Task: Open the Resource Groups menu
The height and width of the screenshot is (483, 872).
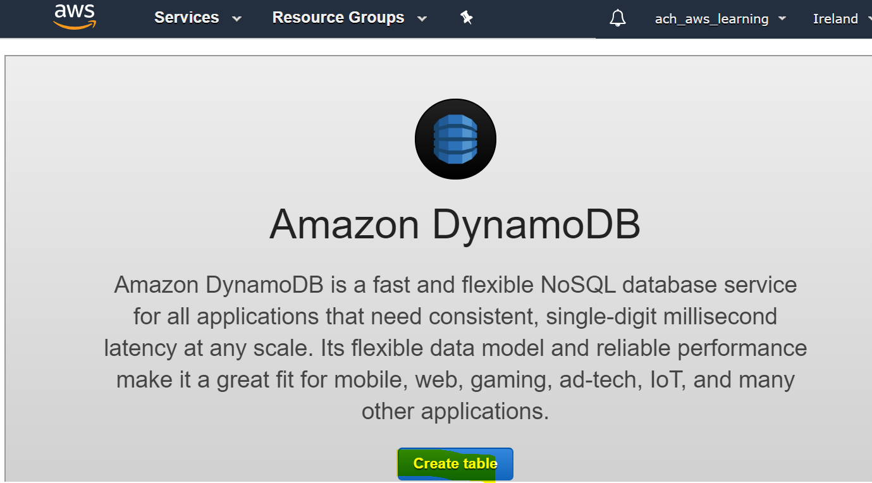Action: click(x=338, y=18)
